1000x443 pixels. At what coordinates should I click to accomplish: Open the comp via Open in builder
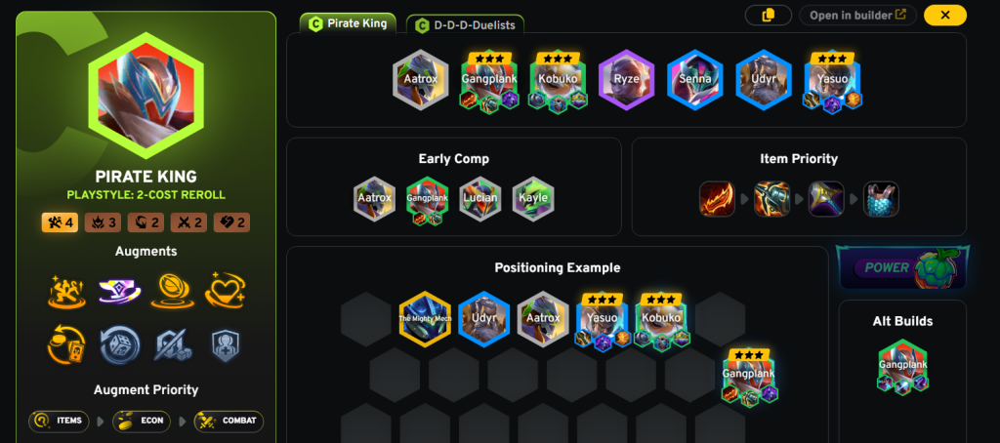[857, 16]
